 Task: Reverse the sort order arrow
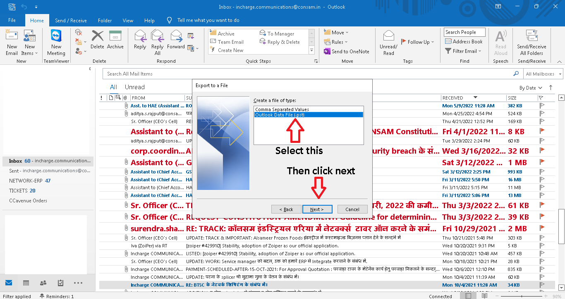click(551, 88)
